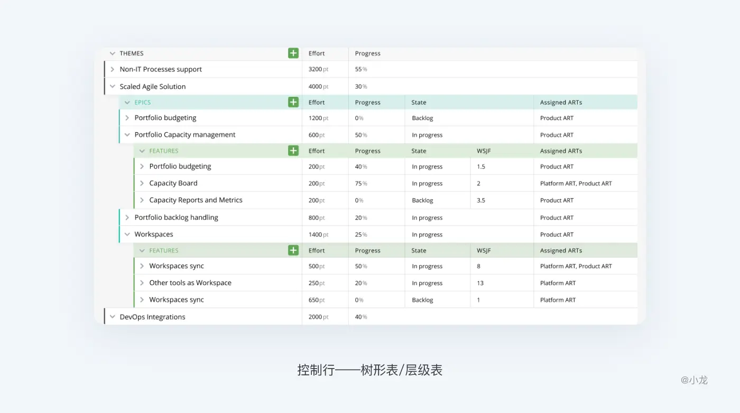This screenshot has height=413, width=740.
Task: Open the DevOps Integrations theme name
Action: [x=152, y=317]
